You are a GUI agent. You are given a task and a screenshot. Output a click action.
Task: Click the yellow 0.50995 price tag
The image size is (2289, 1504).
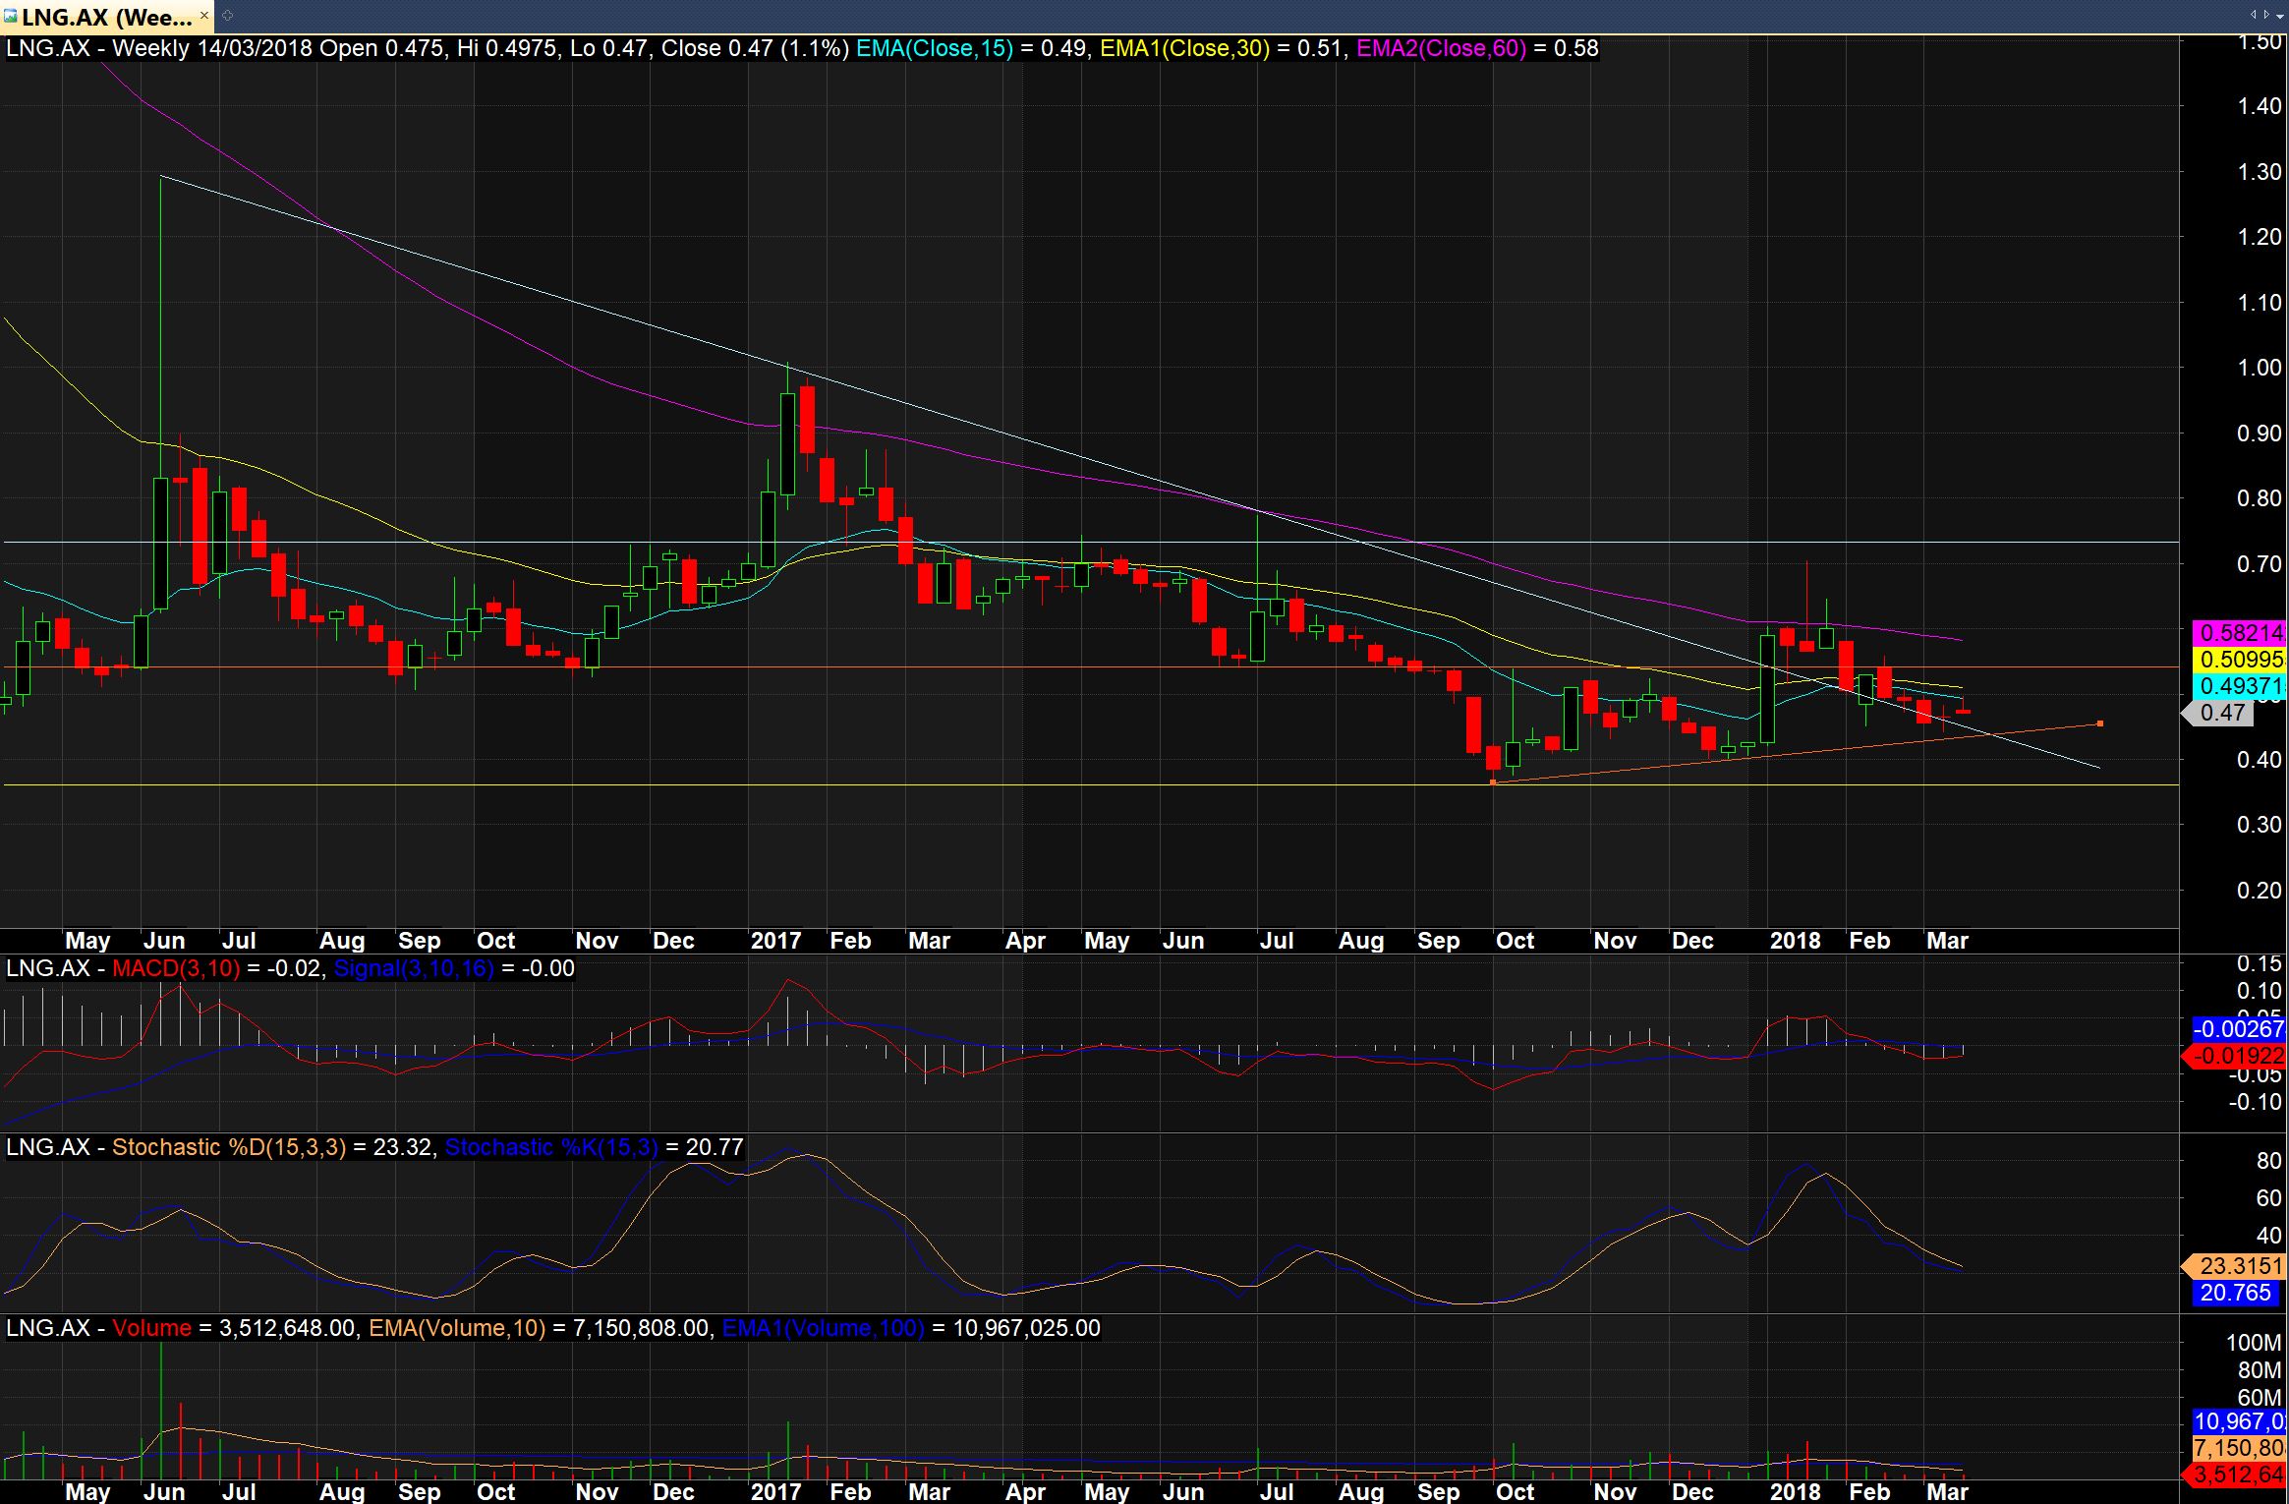point(2240,660)
